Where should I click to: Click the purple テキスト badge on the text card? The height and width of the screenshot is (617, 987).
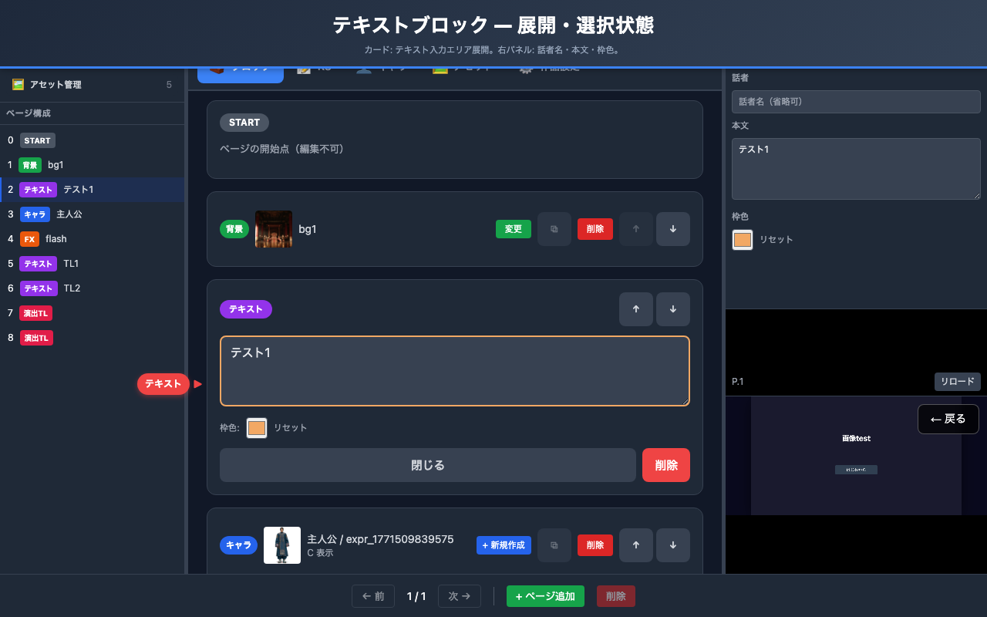click(x=246, y=309)
